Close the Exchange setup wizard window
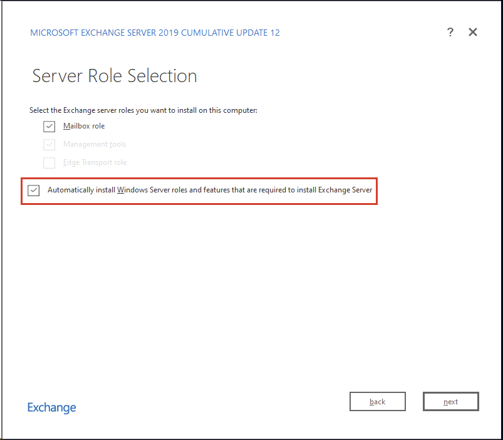Image resolution: width=503 pixels, height=440 pixels. click(x=473, y=32)
